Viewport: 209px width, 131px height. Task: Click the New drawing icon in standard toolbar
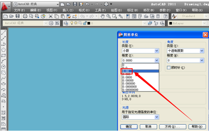point(5,16)
